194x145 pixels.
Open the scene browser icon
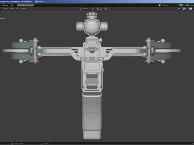click(x=160, y=5)
